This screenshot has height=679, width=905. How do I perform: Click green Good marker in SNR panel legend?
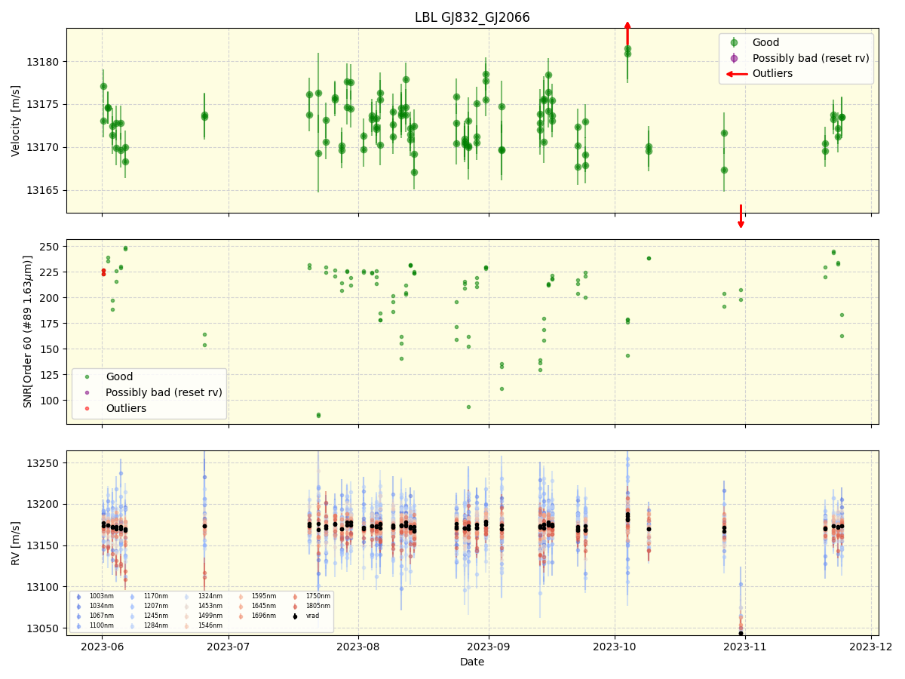(87, 376)
